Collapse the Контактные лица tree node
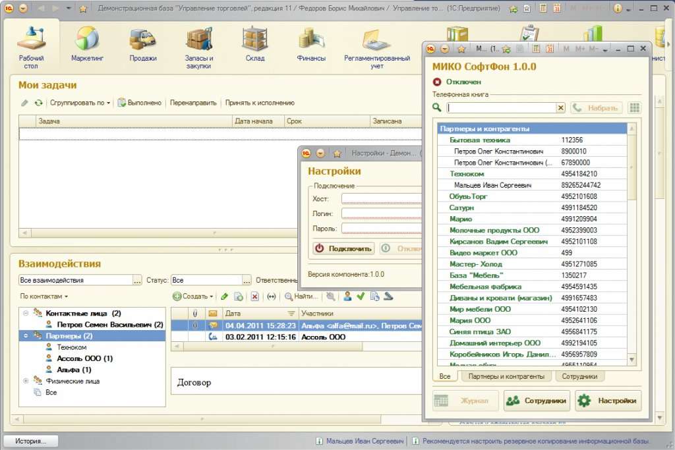The image size is (675, 450). [x=26, y=313]
